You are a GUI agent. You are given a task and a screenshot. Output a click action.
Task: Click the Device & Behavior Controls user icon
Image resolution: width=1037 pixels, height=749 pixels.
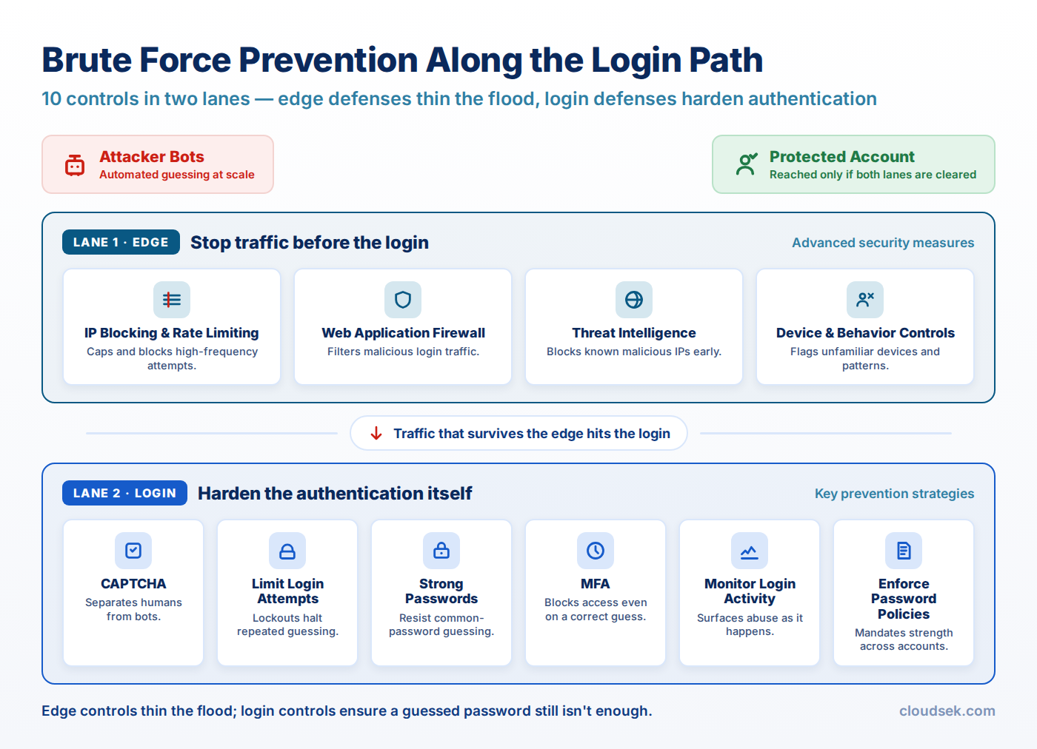pos(865,300)
